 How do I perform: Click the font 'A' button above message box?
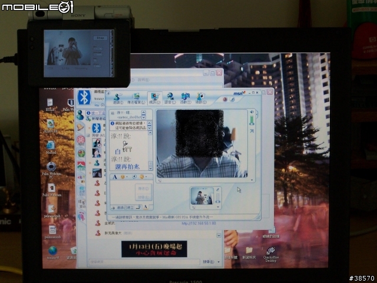[x=115, y=177]
